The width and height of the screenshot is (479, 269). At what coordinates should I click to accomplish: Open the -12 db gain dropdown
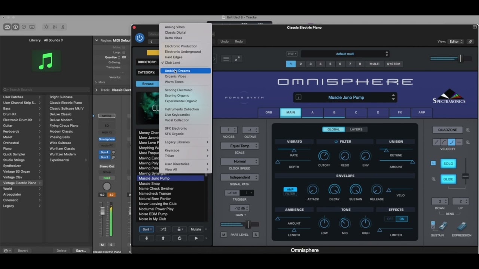click(x=239, y=208)
